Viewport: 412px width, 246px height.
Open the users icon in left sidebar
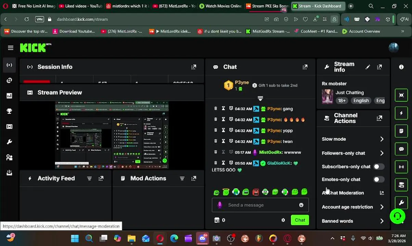tap(9, 157)
